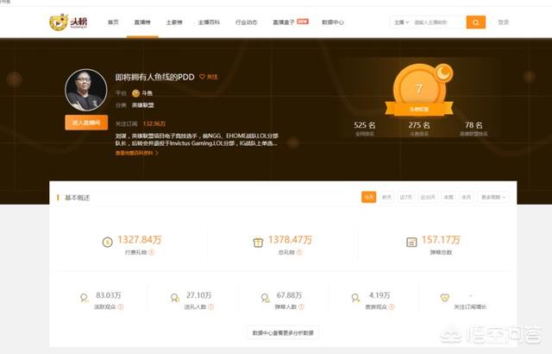Image resolution: width=552 pixels, height=354 pixels.
Task: Open the 主播百科 nav item
Action: 209,22
